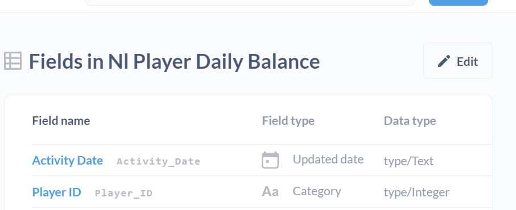Click the Edit button label

[x=467, y=61]
